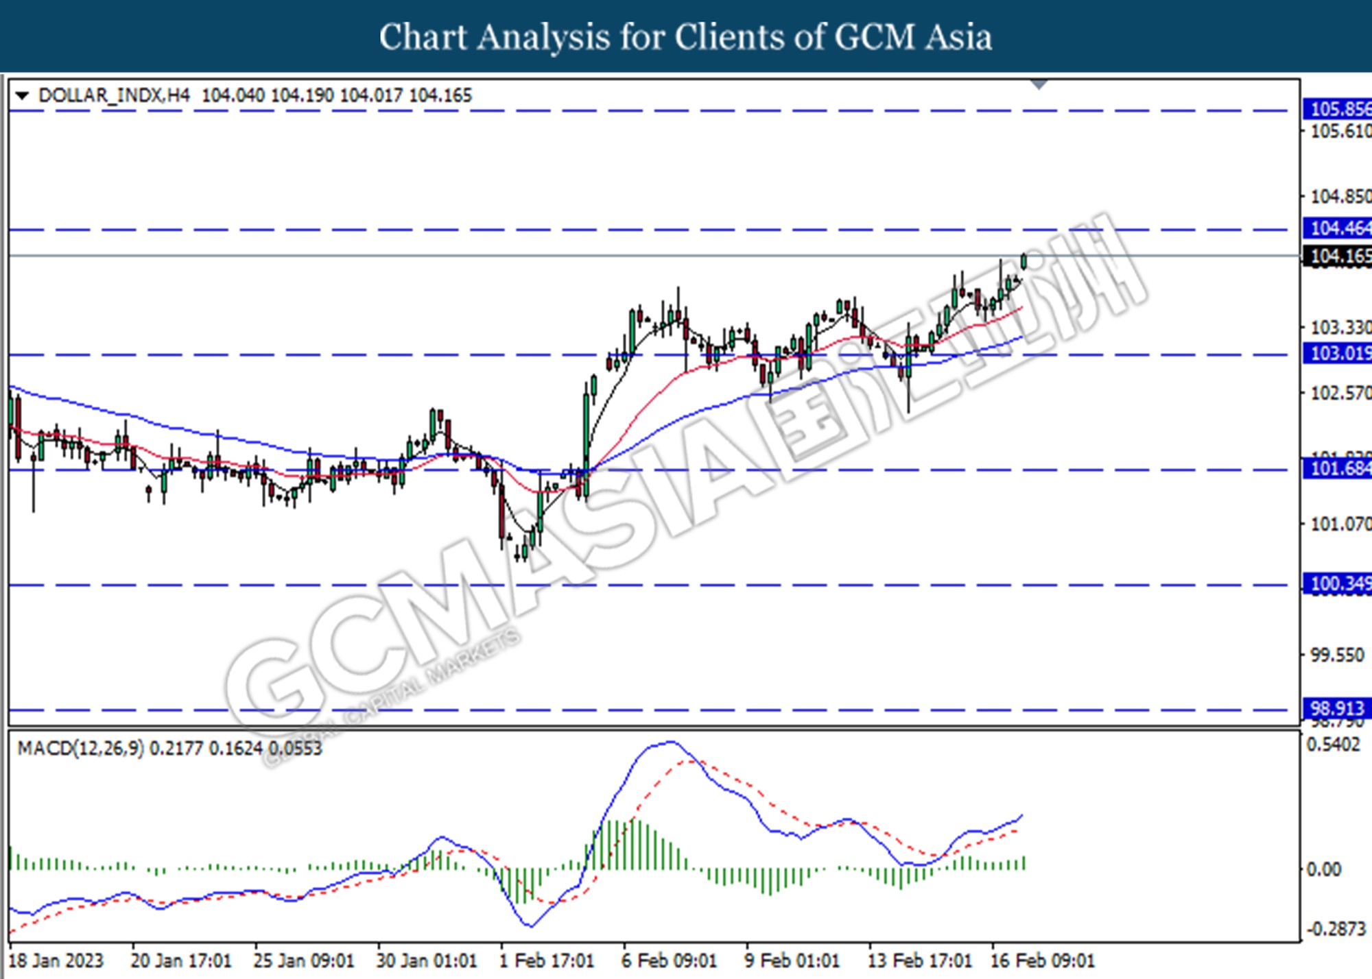Click the 16 Feb 09:01 time label
The height and width of the screenshot is (979, 1372).
[1042, 960]
